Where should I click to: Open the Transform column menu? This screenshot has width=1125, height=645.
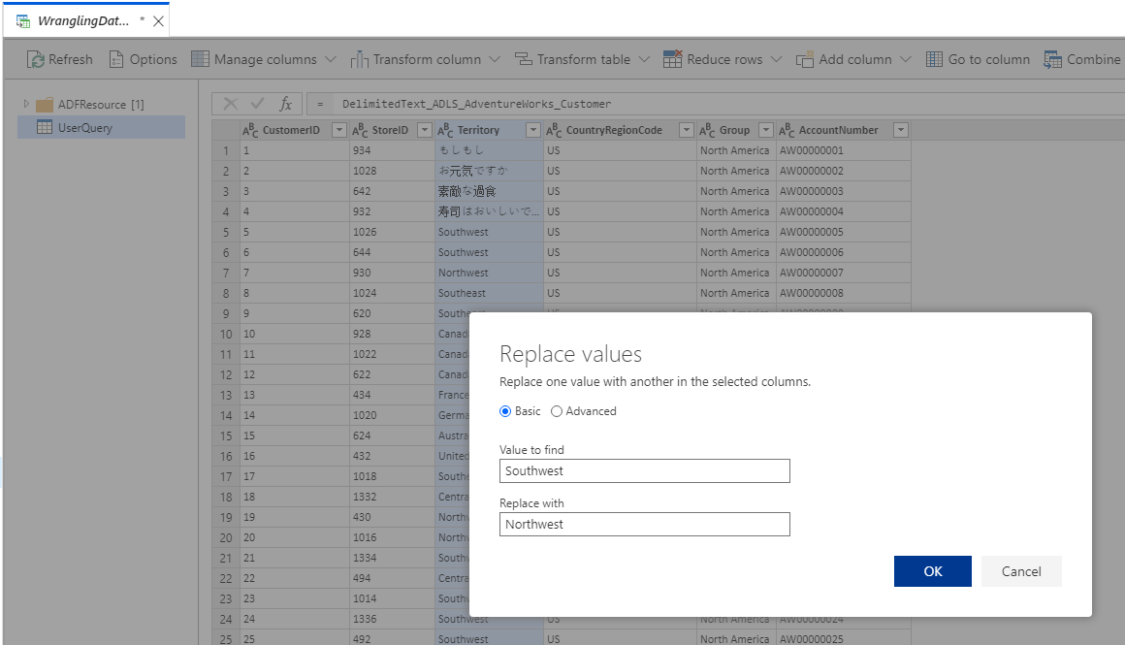426,59
